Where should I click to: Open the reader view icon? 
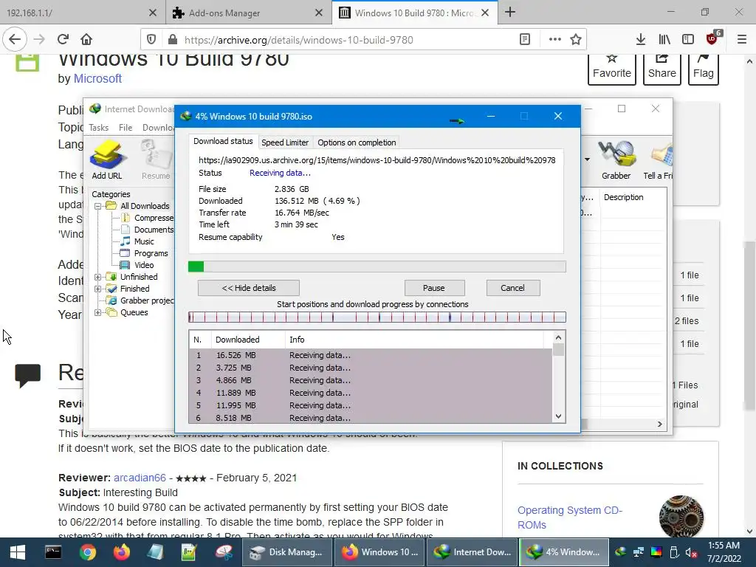click(x=525, y=40)
